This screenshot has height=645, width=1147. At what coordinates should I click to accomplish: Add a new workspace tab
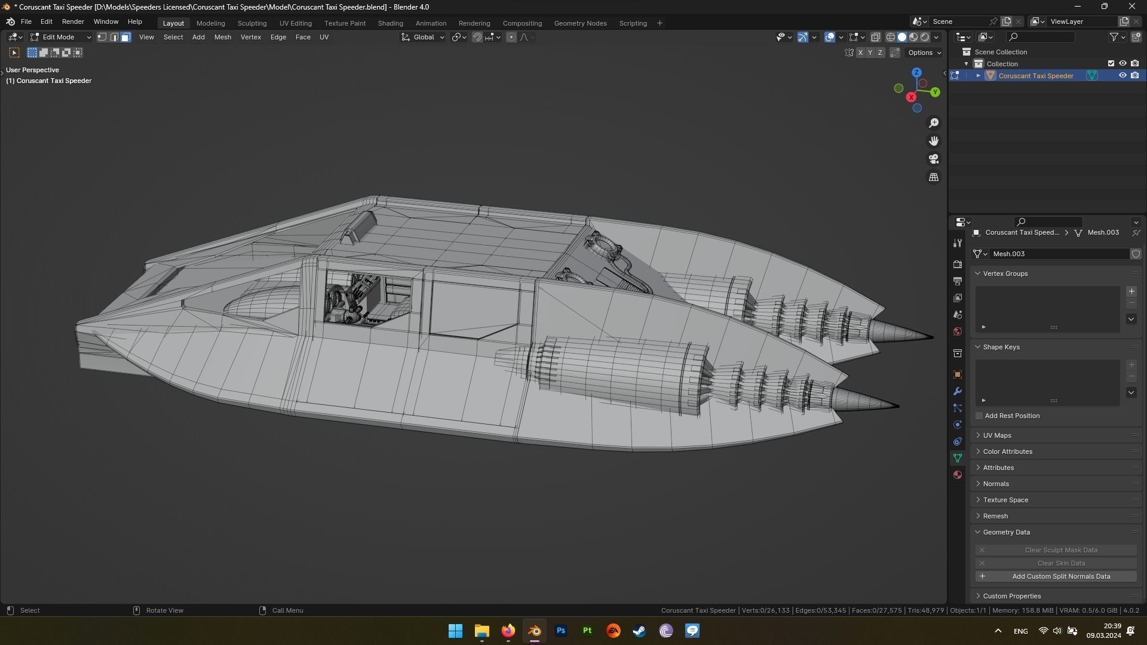click(x=660, y=23)
